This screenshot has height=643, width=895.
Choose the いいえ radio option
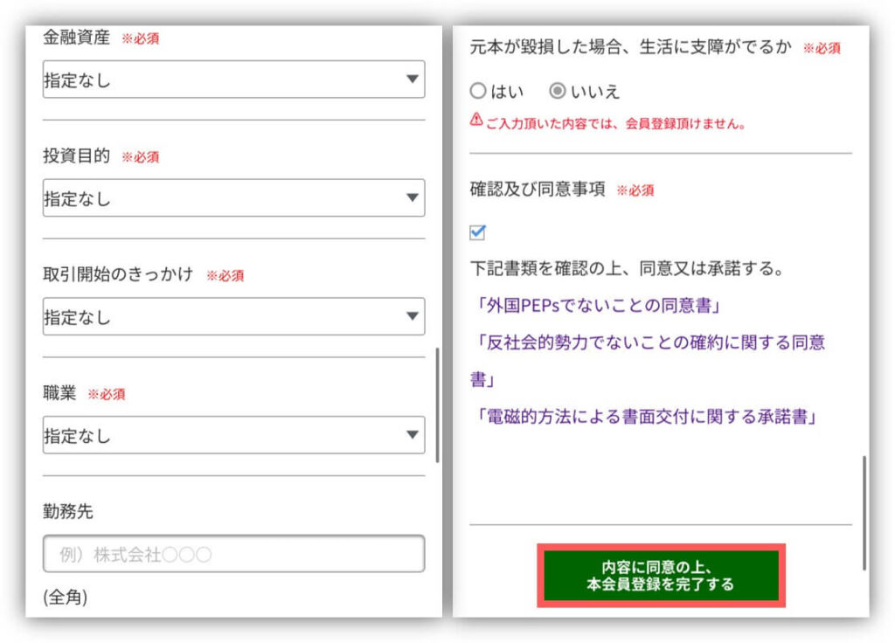pyautogui.click(x=557, y=91)
